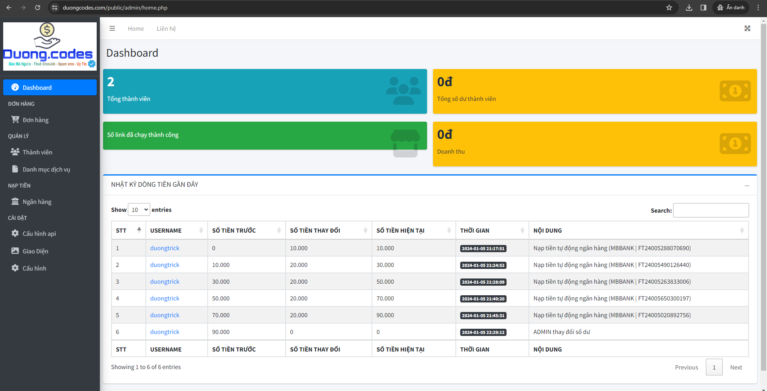
Task: Open browser three-dot menu
Action: 758,8
